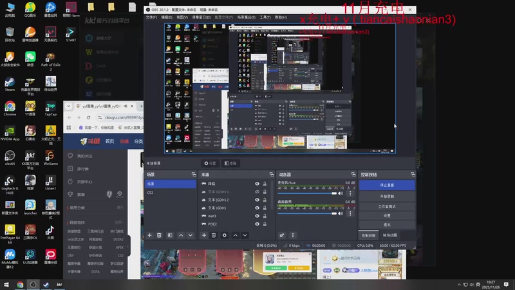
Task: Adjust Mic/Aux volume slider
Action: pyautogui.click(x=307, y=193)
